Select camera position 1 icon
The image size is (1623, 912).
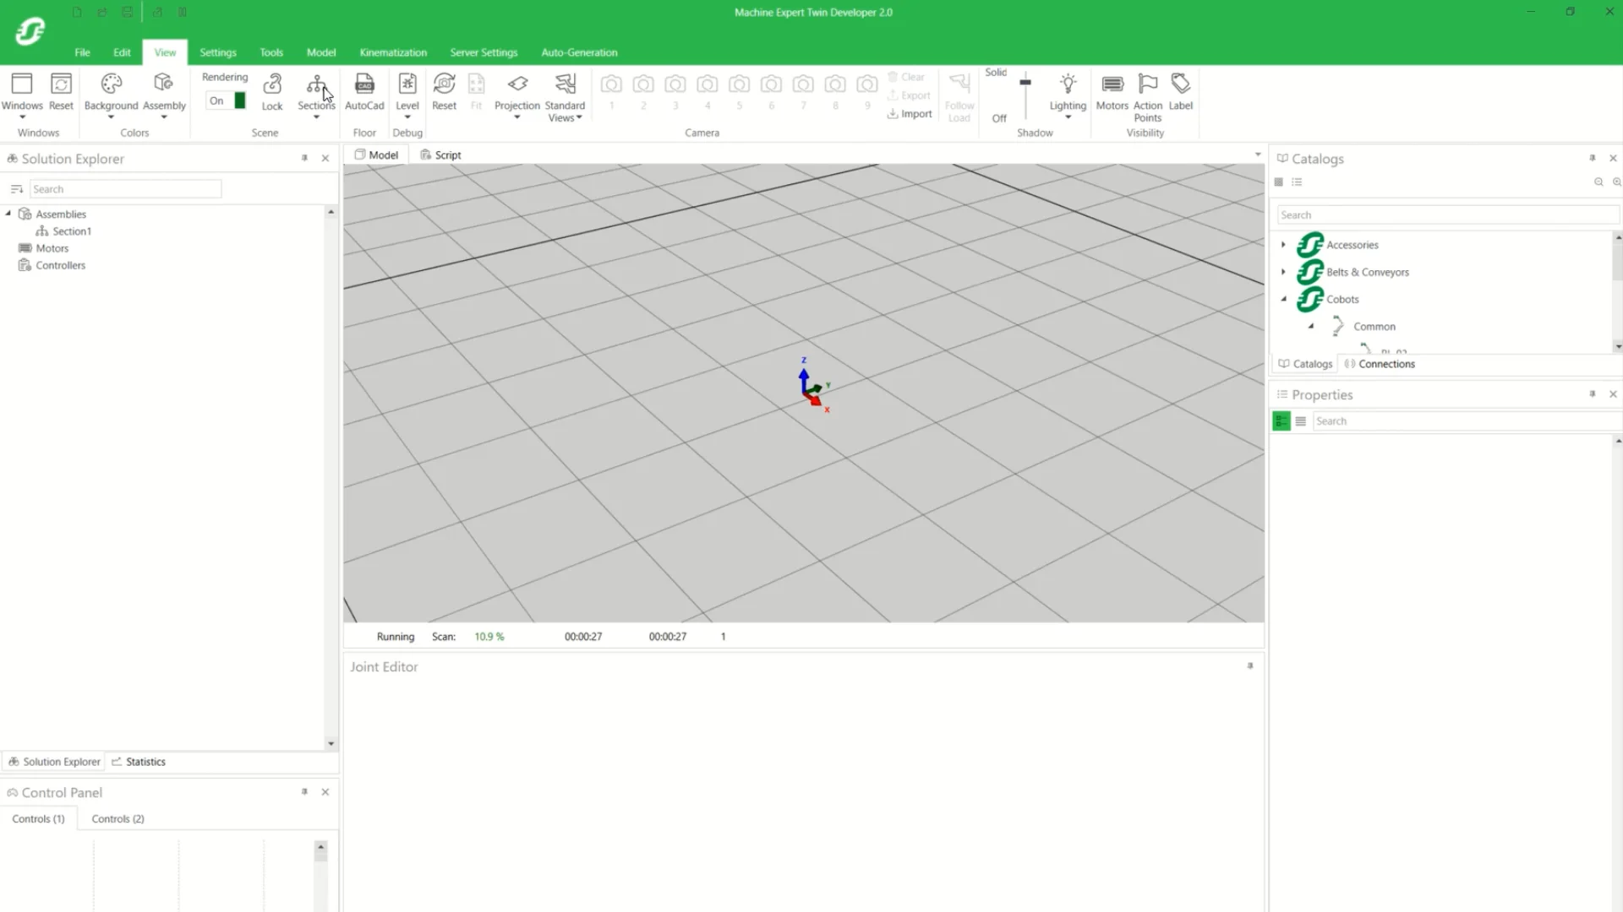[611, 84]
